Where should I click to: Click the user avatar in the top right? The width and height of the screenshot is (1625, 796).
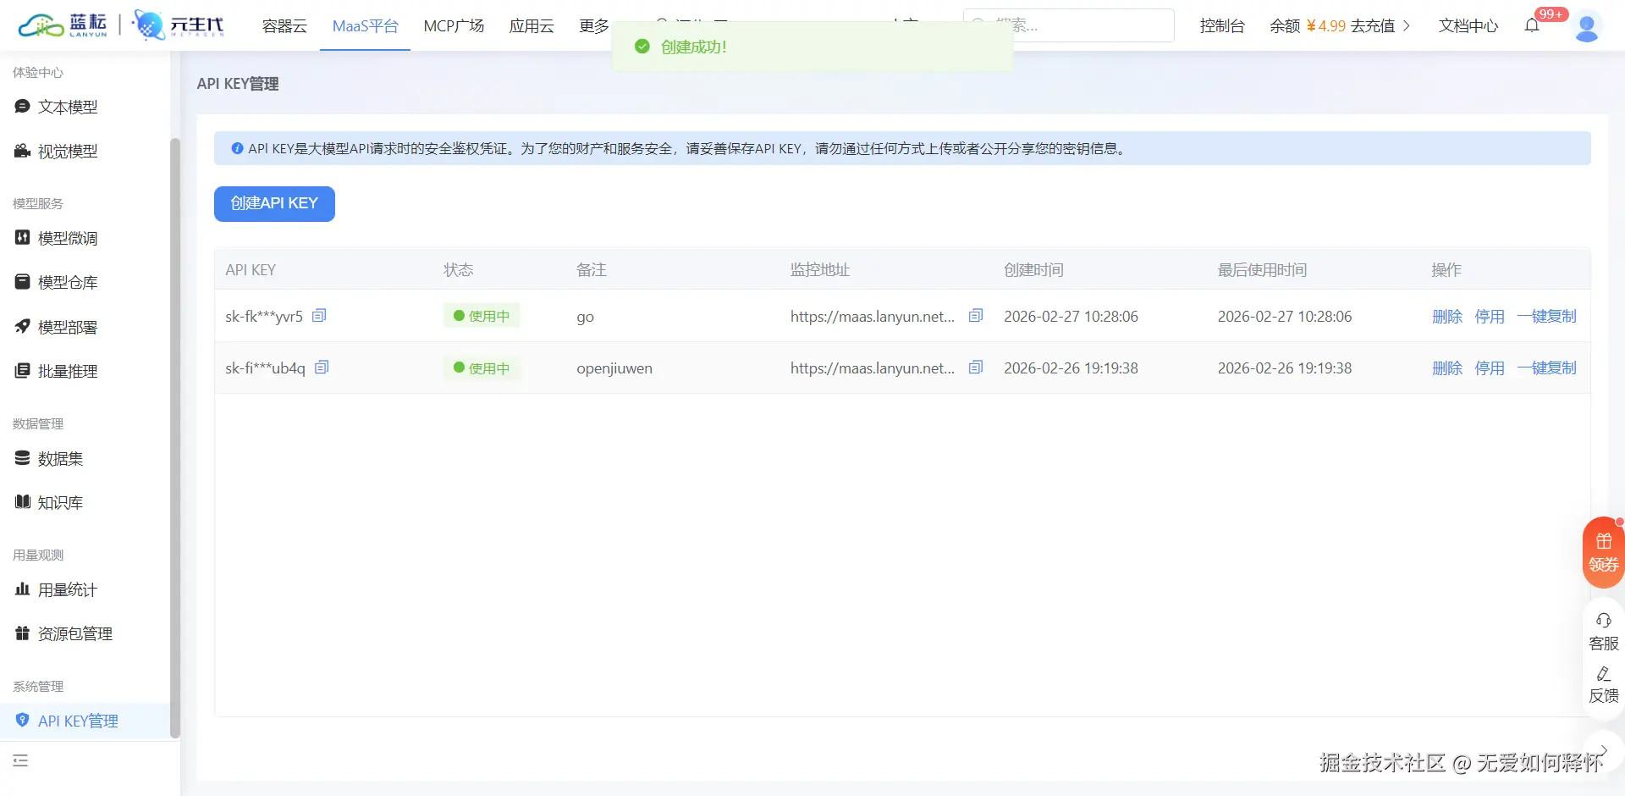coord(1588,25)
